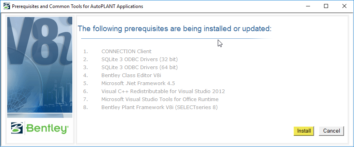Select Bentley Plant Framework V8i entry
Image resolution: width=354 pixels, height=147 pixels.
pyautogui.click(x=159, y=107)
